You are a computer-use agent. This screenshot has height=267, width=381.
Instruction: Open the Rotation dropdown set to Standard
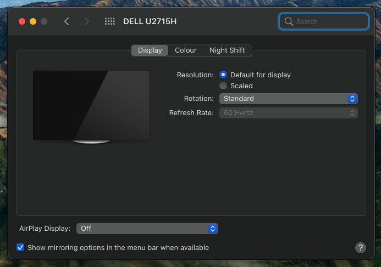point(288,99)
